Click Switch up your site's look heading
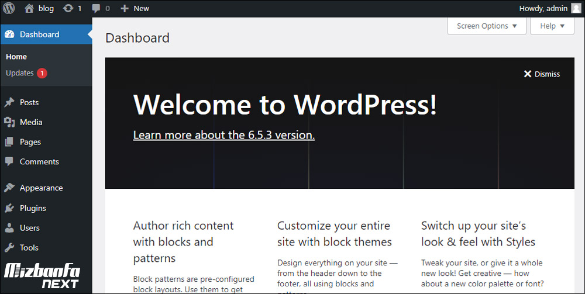The width and height of the screenshot is (585, 294). coord(478,234)
